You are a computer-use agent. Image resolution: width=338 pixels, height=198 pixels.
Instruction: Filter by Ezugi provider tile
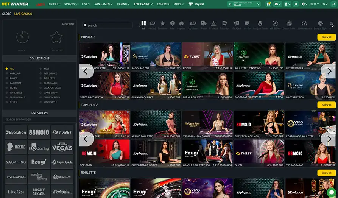pyautogui.click(x=39, y=162)
